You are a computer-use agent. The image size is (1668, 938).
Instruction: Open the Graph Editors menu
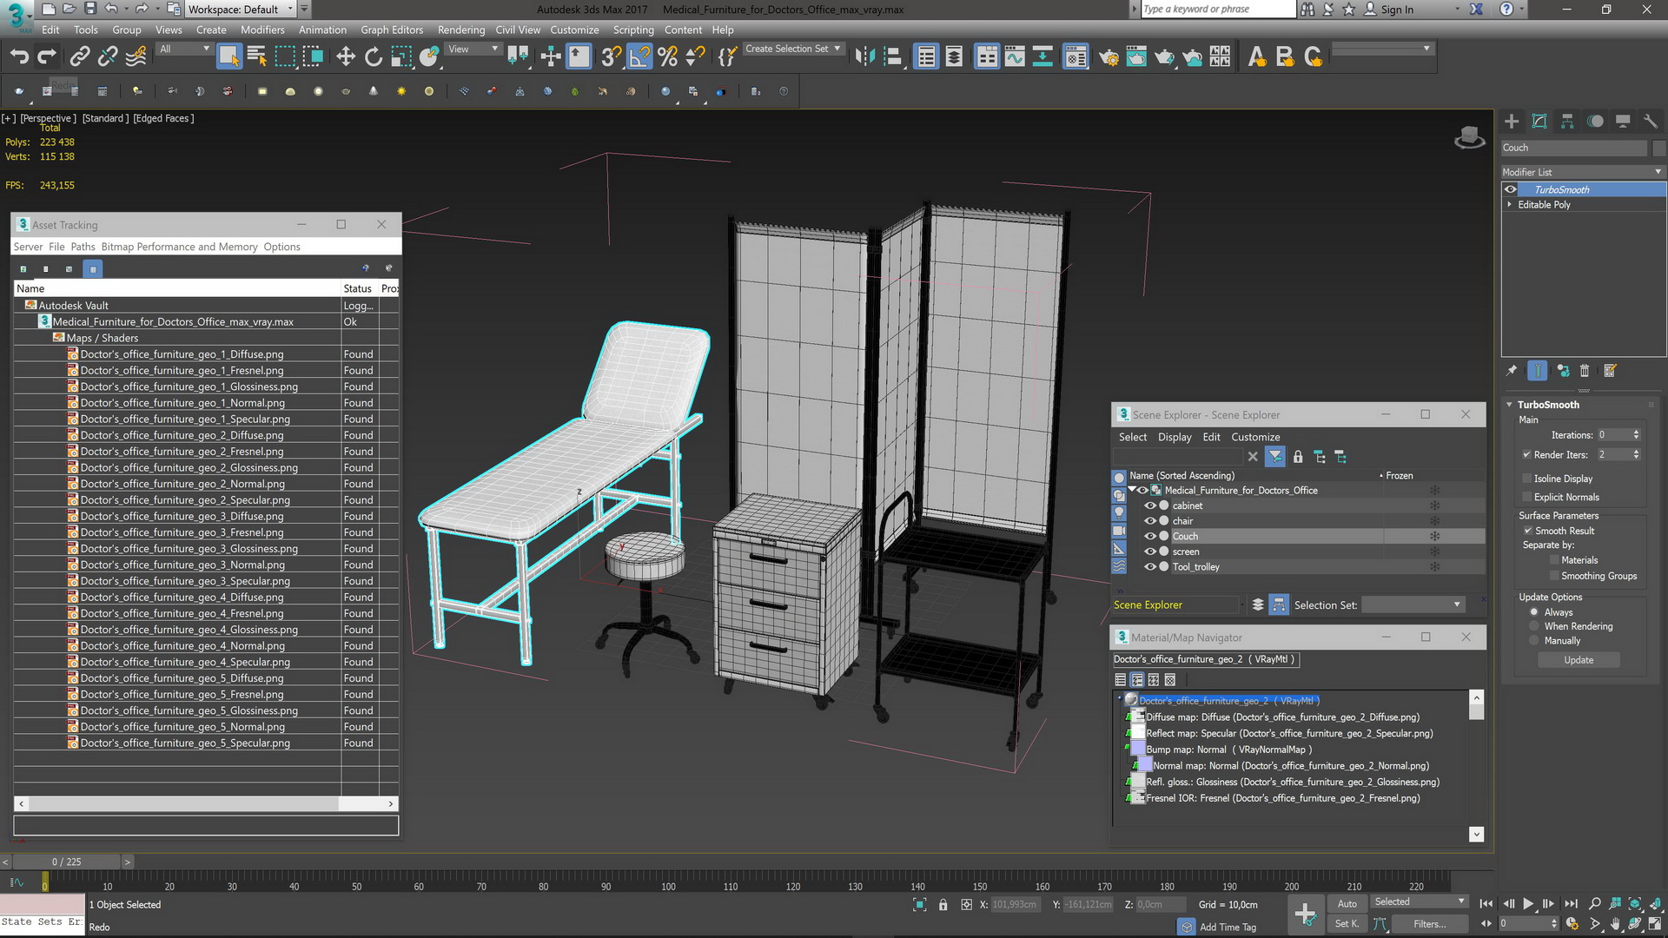pos(392,30)
